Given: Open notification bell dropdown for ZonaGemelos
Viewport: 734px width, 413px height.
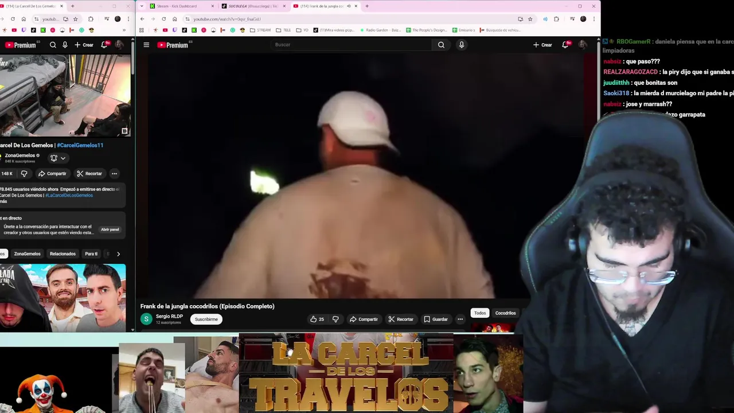Looking at the screenshot, I should point(58,158).
